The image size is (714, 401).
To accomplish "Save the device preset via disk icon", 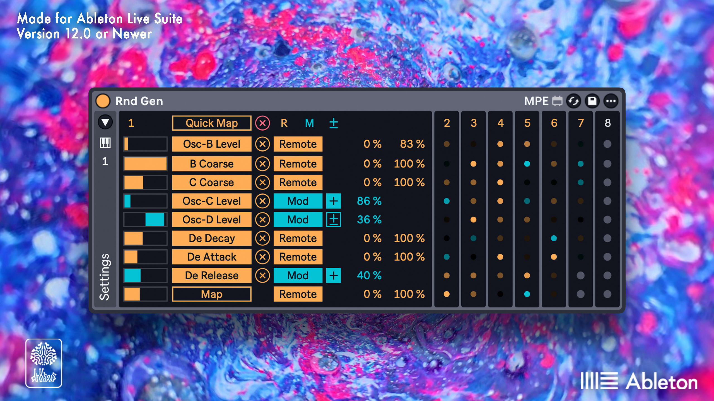I will [592, 101].
